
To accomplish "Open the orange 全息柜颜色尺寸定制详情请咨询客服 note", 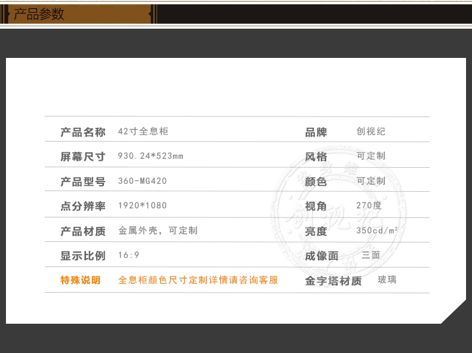I will 198,280.
